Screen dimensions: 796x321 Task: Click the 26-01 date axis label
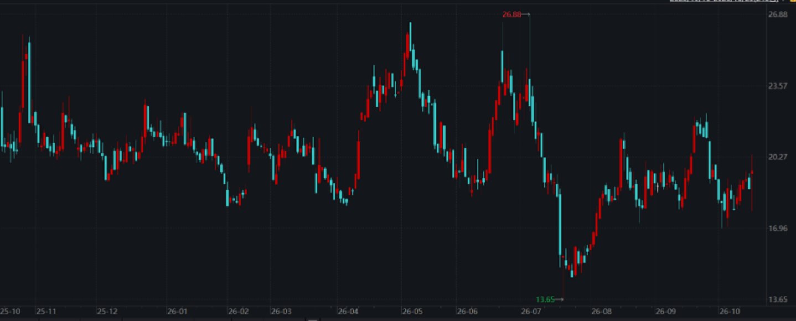(177, 311)
